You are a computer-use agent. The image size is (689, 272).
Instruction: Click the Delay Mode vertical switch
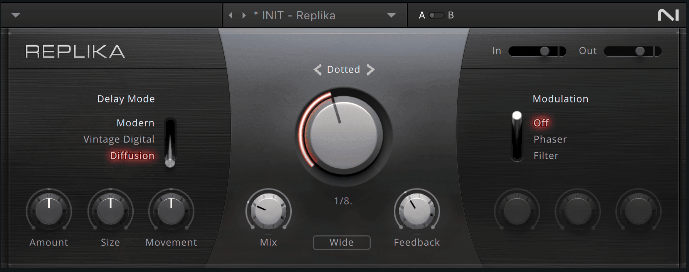pos(170,143)
